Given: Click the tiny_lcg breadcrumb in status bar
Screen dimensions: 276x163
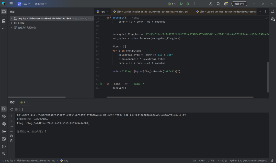Looking at the screenshot, I should (29, 160).
